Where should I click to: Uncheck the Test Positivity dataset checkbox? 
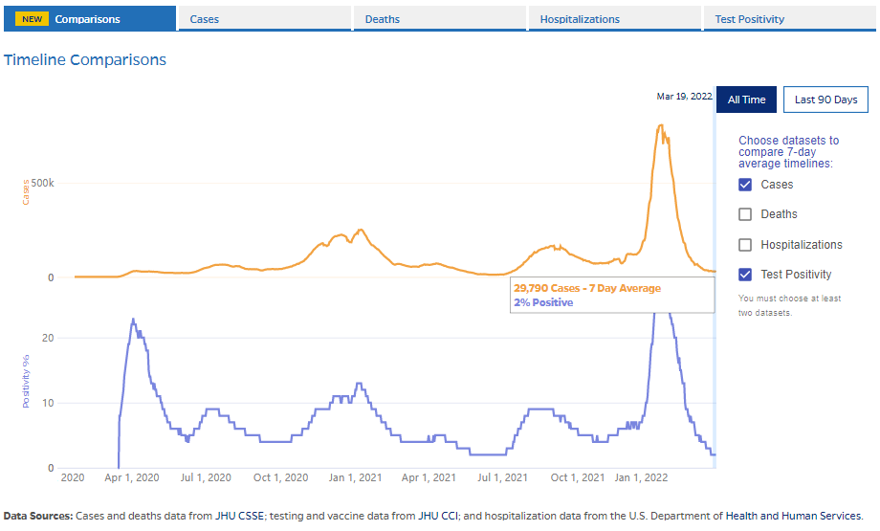745,275
